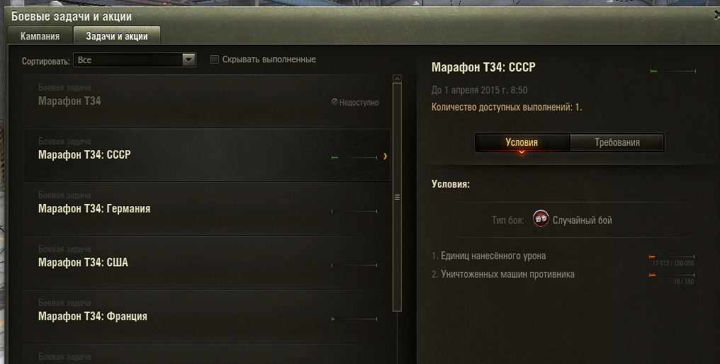Viewport: 720px width, 364px height.
Task: Click the window close X icon
Action: tap(716, 15)
